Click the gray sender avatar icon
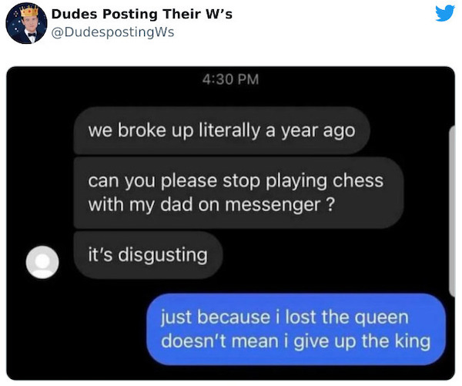This screenshot has width=462, height=386. 42,262
